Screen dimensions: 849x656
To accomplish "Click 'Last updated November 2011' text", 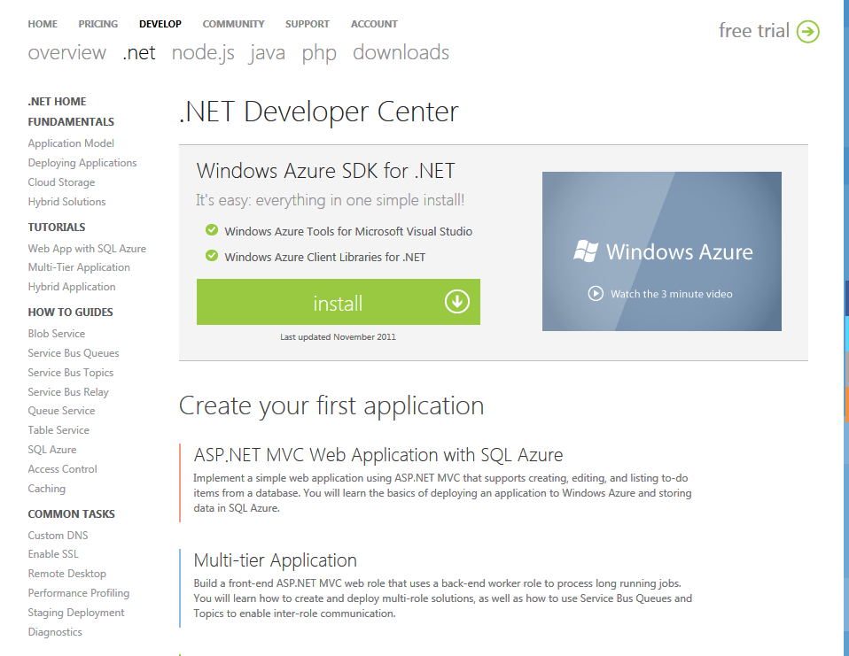I will 338,337.
